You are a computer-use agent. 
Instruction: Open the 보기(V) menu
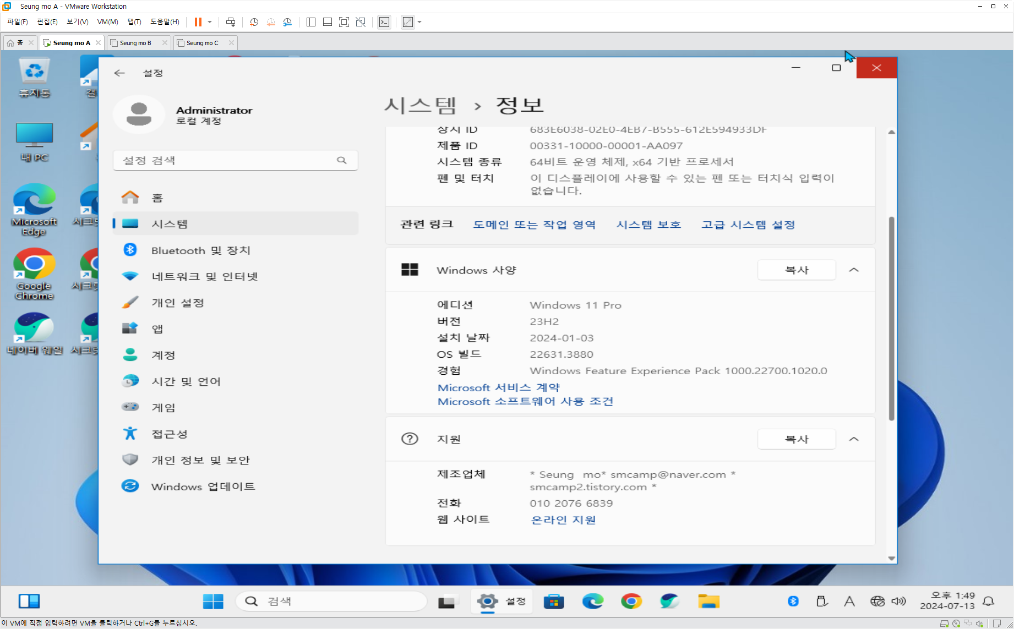coord(78,22)
